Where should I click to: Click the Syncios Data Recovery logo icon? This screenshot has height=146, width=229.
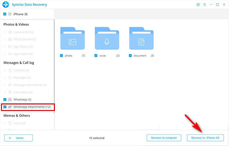tap(6, 5)
